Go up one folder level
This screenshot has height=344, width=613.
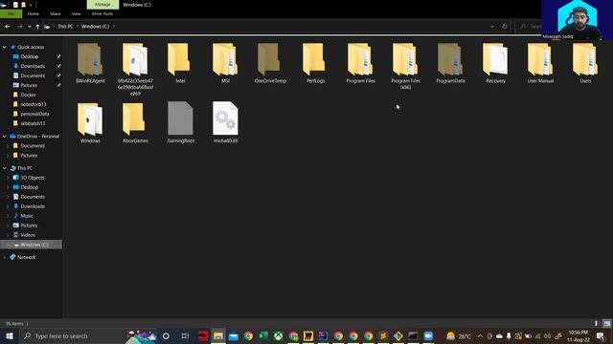point(37,27)
